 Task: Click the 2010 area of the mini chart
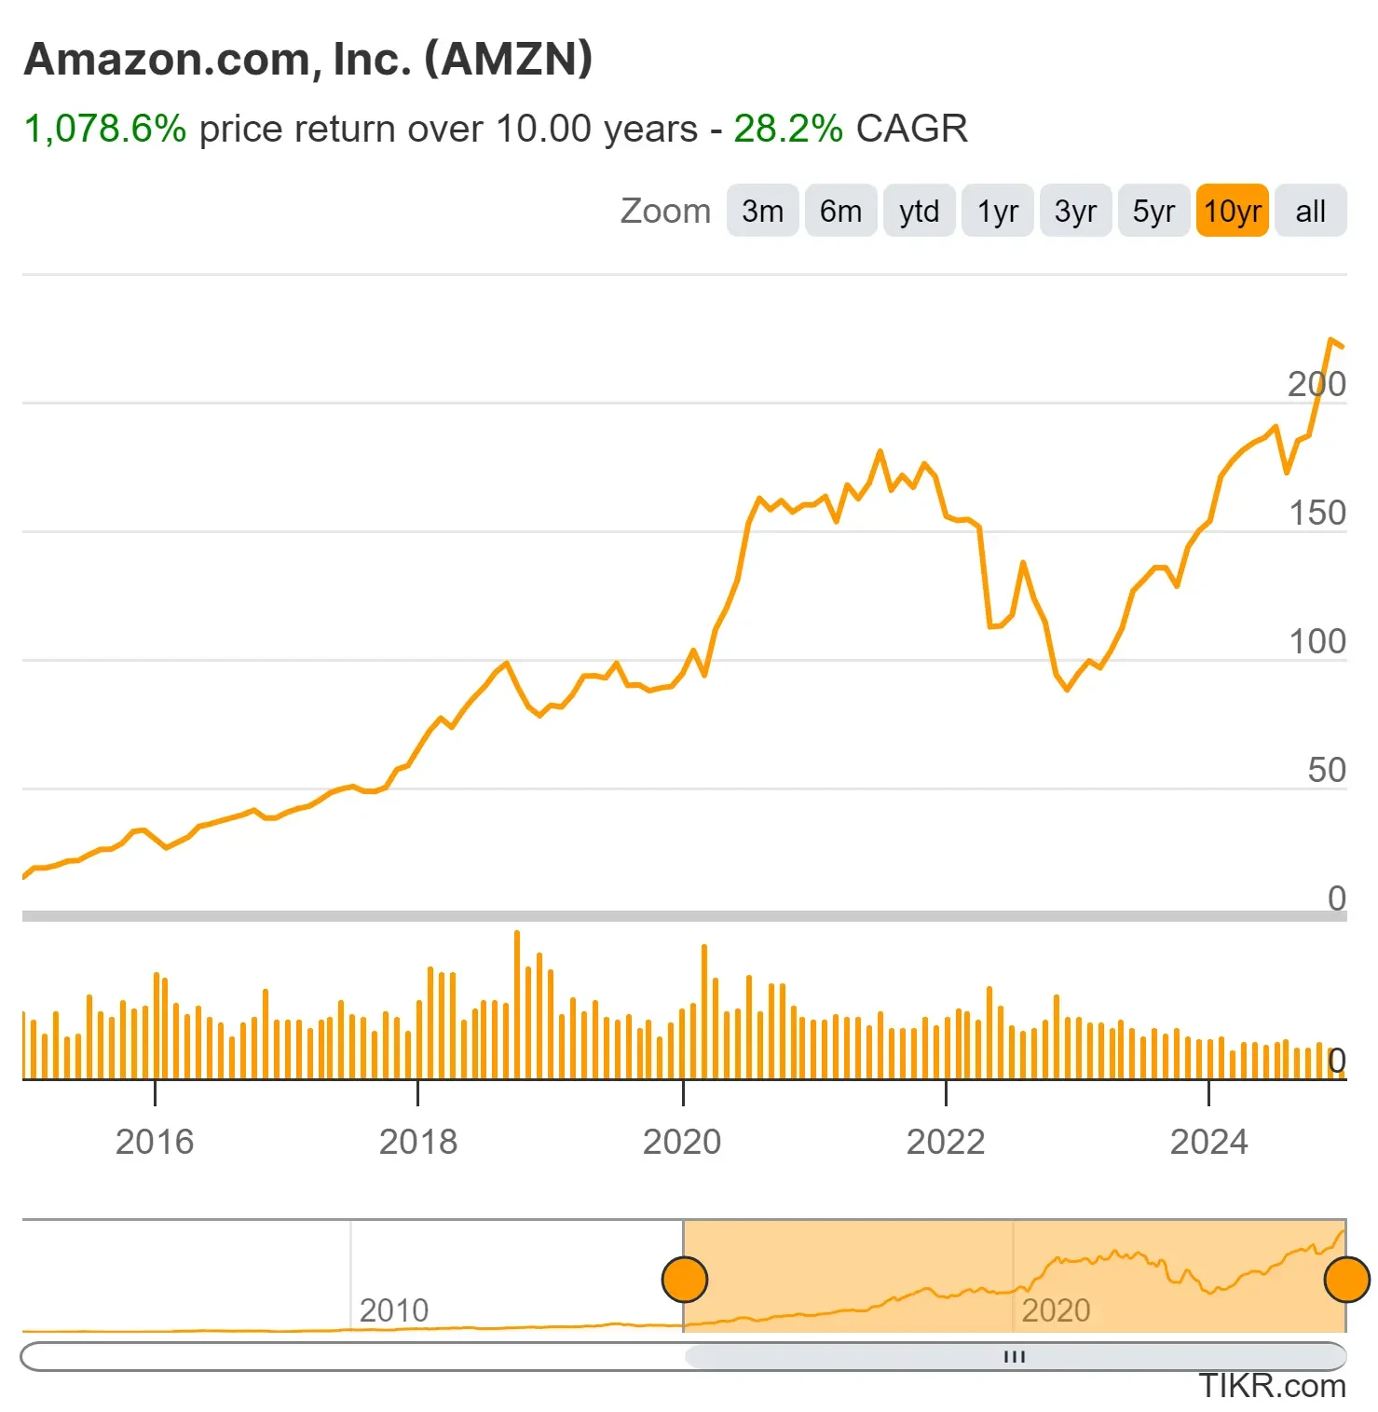click(396, 1309)
